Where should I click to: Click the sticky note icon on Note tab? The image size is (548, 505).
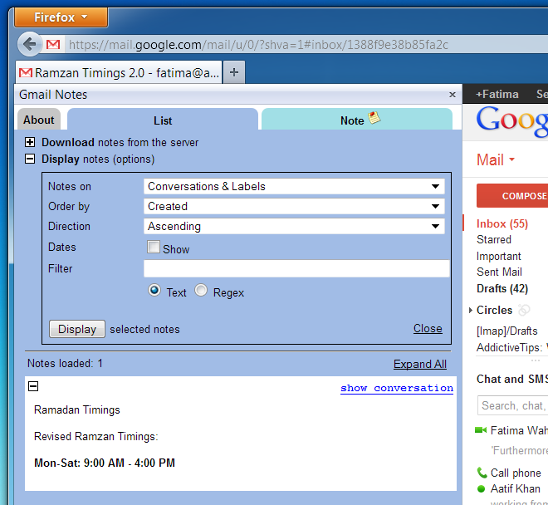pyautogui.click(x=374, y=118)
